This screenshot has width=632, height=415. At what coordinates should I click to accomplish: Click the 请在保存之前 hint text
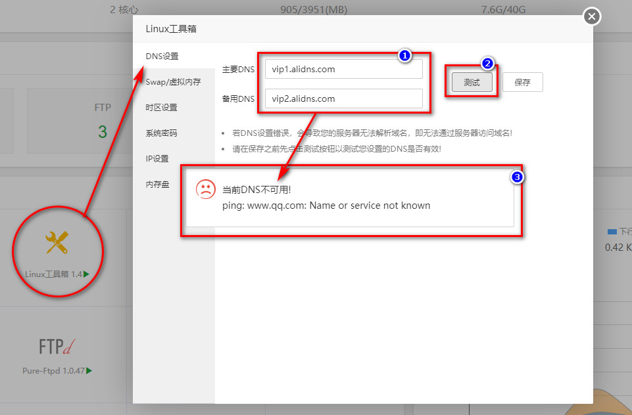(x=337, y=149)
